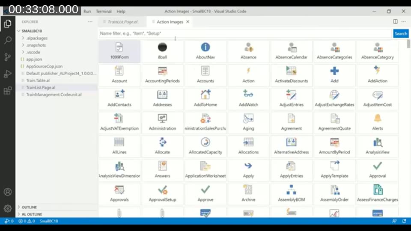Image resolution: width=411 pixels, height=231 pixels.
Task: Select the AboutNav info icon
Action: click(x=205, y=52)
